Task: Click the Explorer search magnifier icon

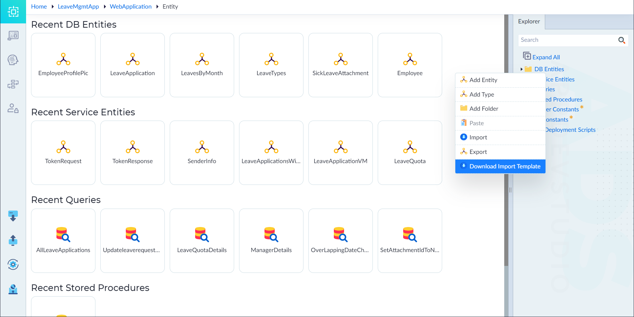Action: pyautogui.click(x=621, y=40)
